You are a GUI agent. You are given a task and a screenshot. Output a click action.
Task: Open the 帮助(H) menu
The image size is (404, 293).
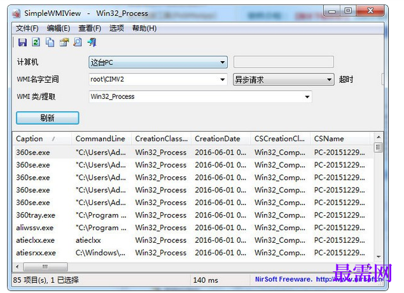144,28
